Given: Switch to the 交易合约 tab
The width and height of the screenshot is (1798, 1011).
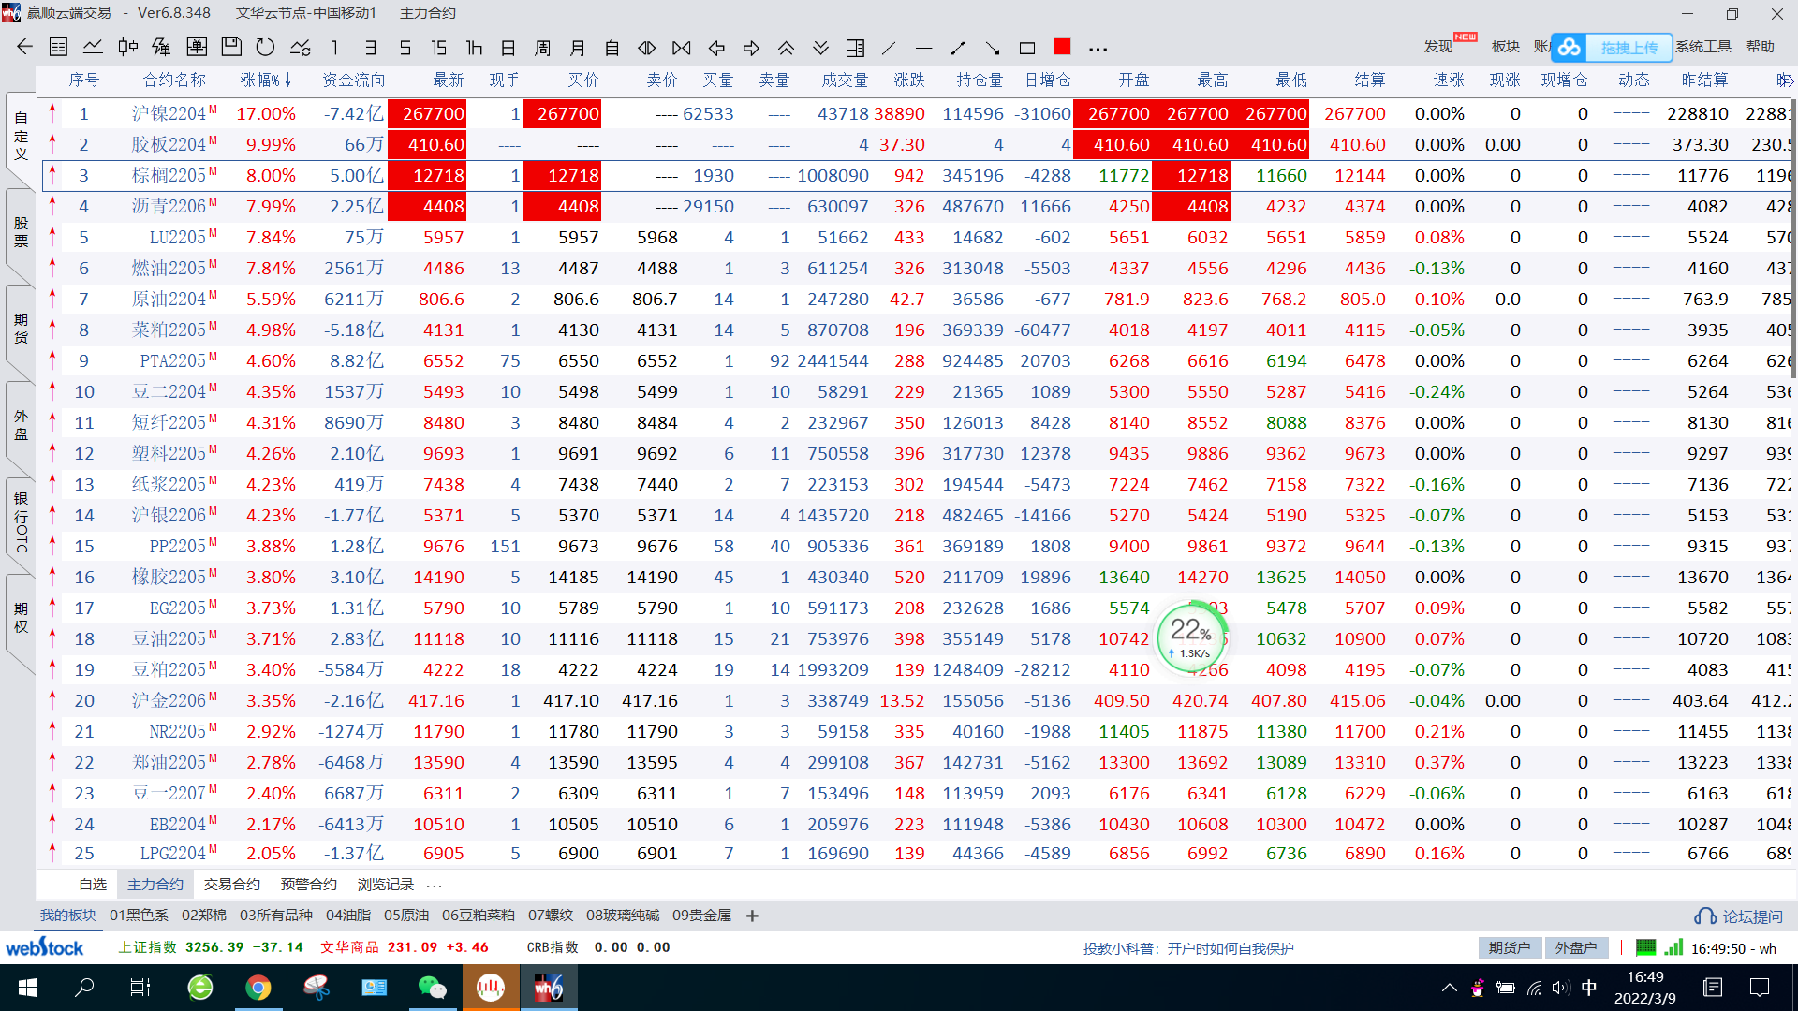Looking at the screenshot, I should pyautogui.click(x=232, y=885).
